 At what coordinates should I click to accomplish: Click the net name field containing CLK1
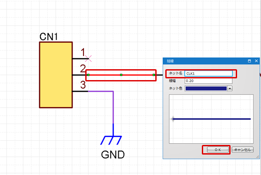coord(208,74)
